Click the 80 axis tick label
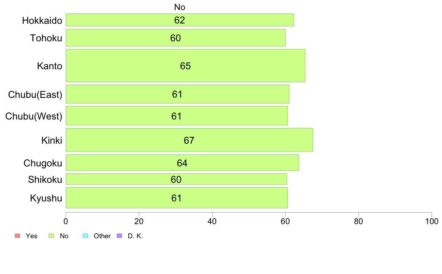 [358, 222]
